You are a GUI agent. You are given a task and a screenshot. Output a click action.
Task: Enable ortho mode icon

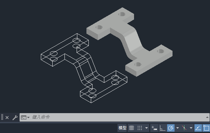(162, 128)
